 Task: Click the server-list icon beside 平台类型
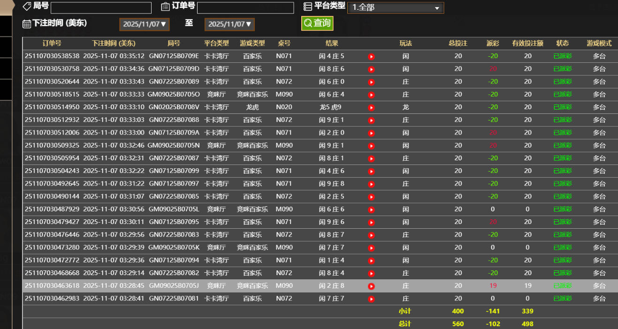(308, 6)
